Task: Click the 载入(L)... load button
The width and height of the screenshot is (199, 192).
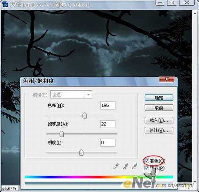Action: pyautogui.click(x=159, y=120)
